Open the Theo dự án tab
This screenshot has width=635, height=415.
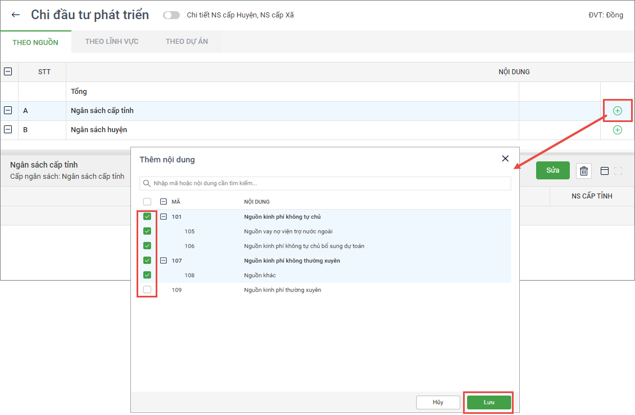pyautogui.click(x=187, y=42)
